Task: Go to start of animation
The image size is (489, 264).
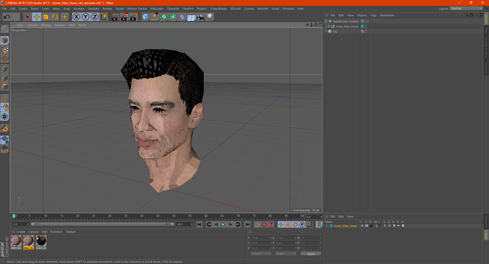Action: (199, 224)
